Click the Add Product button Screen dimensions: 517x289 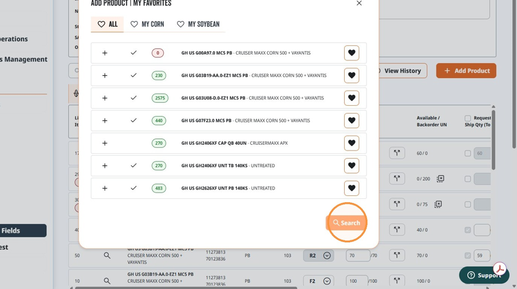466,71
